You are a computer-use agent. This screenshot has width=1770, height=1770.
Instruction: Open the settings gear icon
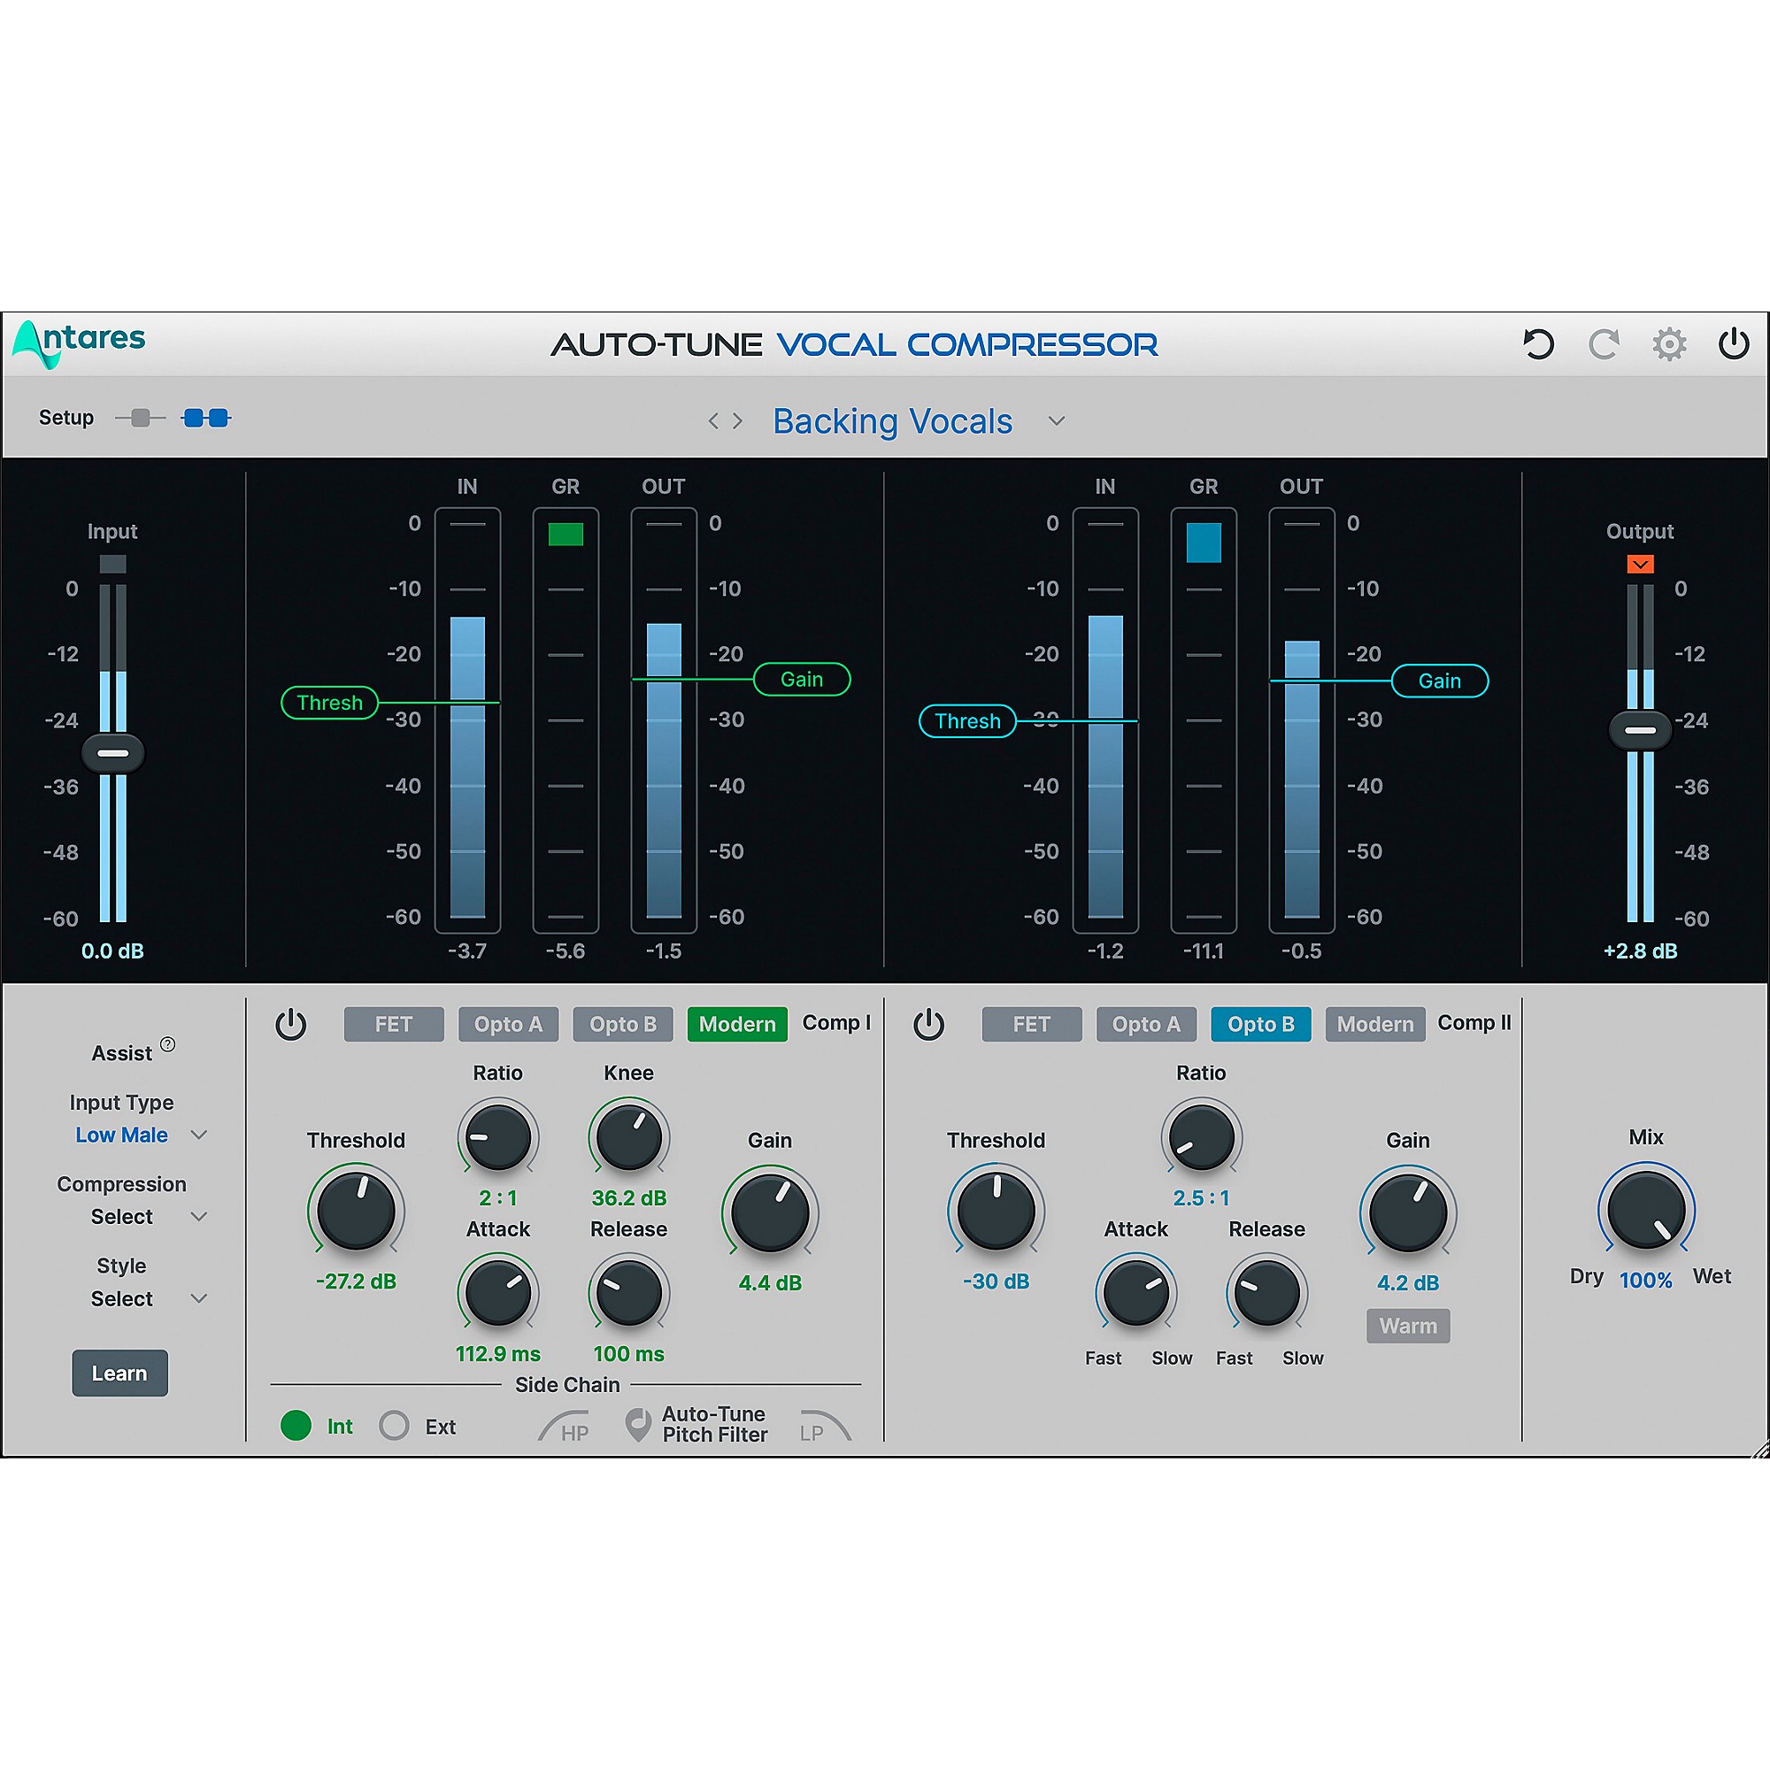(1669, 344)
